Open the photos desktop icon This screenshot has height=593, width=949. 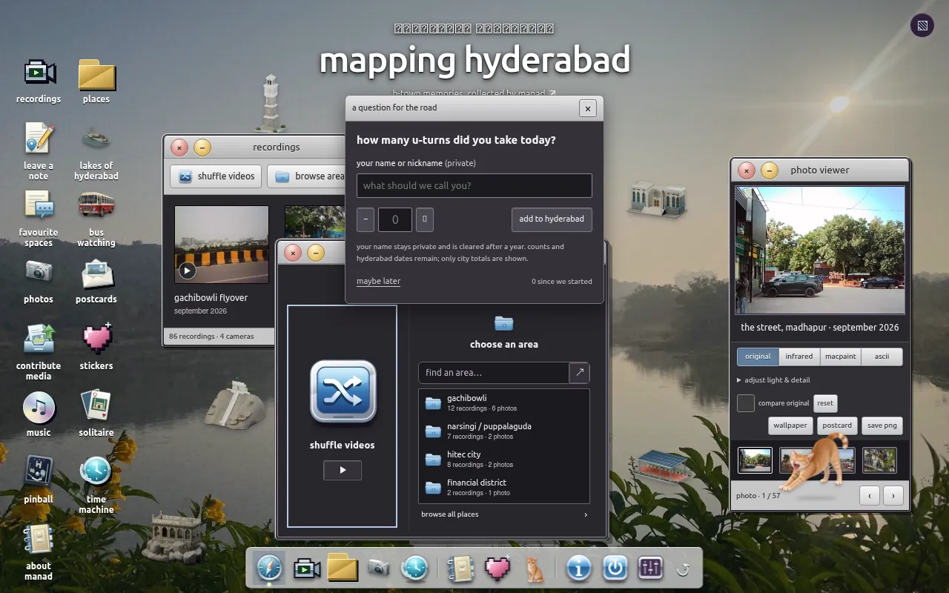click(39, 280)
